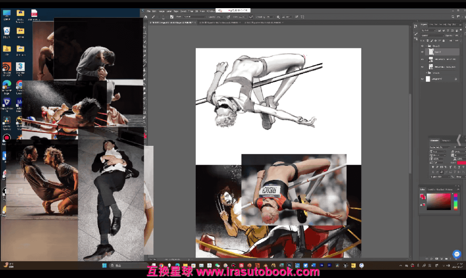
Task: Filter layers by shape layers icon
Action: (x=452, y=30)
